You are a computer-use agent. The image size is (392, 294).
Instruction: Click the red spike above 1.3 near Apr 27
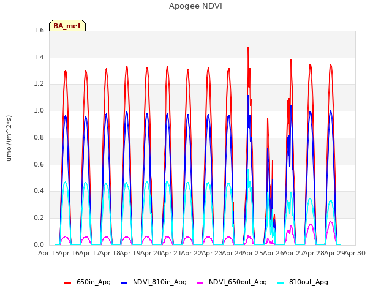291,60
